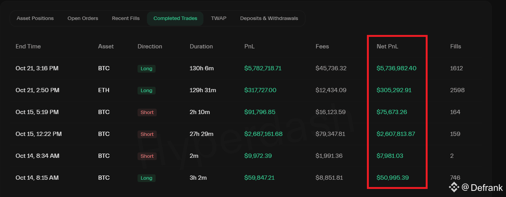
Task: Sort by the End Time column header
Action: point(28,46)
